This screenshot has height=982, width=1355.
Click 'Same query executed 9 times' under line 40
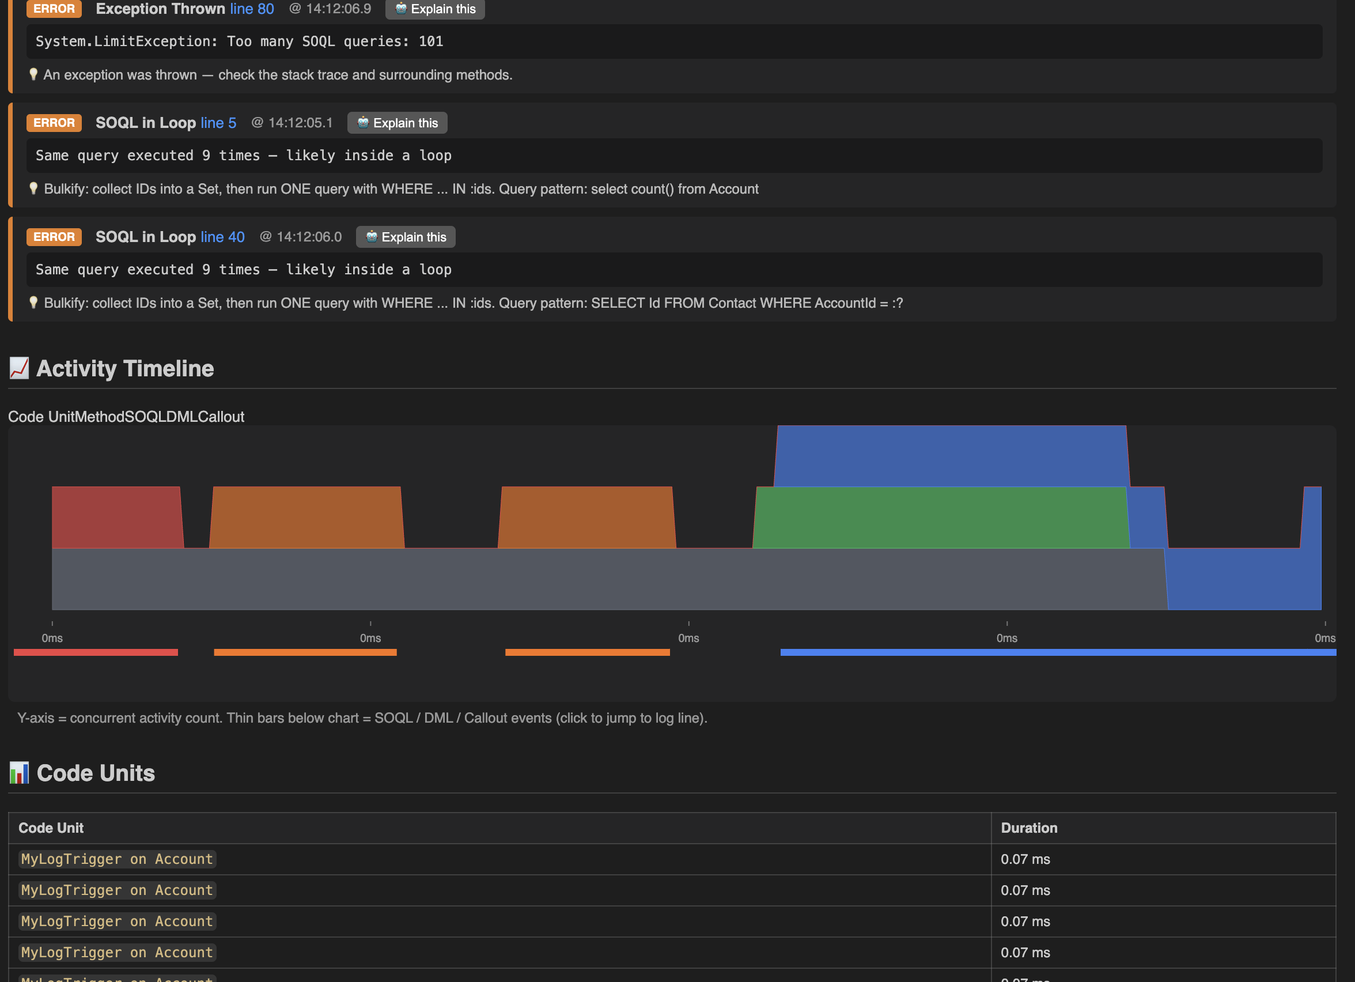[147, 270]
